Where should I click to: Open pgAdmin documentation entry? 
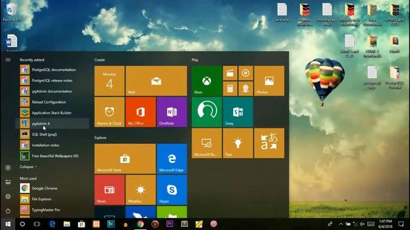[53, 91]
